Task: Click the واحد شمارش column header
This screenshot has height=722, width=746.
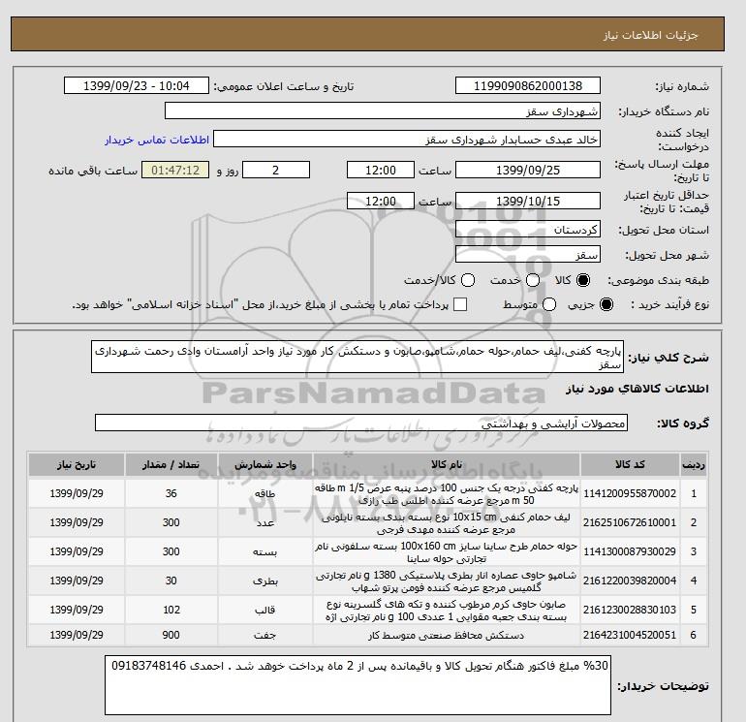Action: pos(265,464)
